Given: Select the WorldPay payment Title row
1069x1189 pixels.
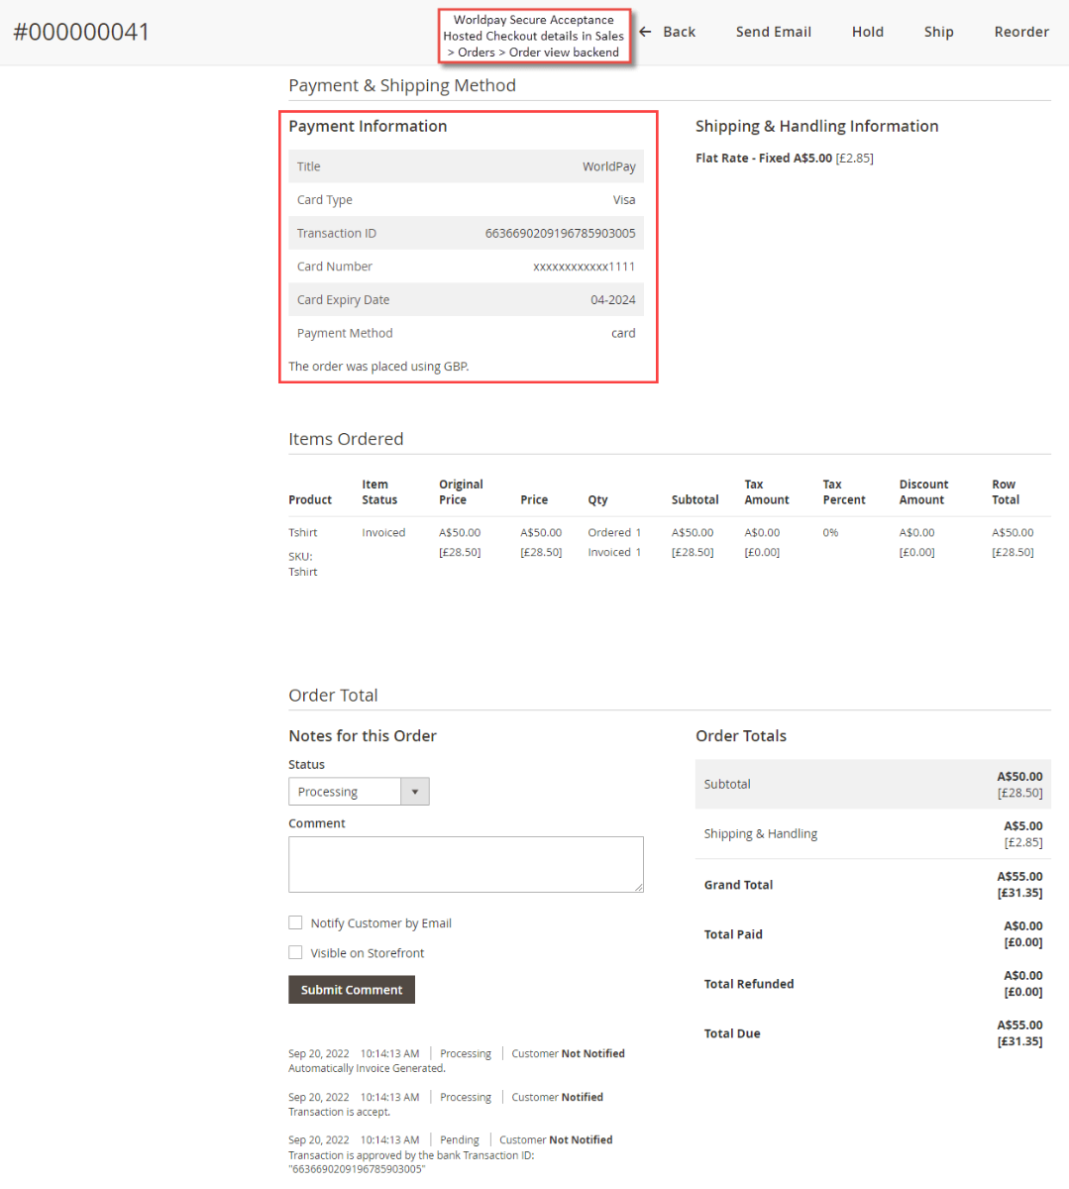Looking at the screenshot, I should pyautogui.click(x=465, y=165).
